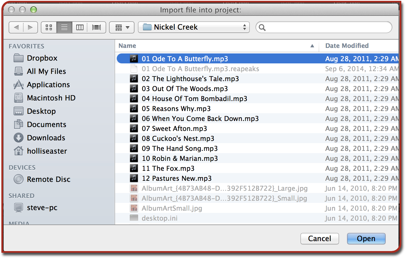Click the search field
The width and height of the screenshot is (406, 258).
click(x=324, y=27)
